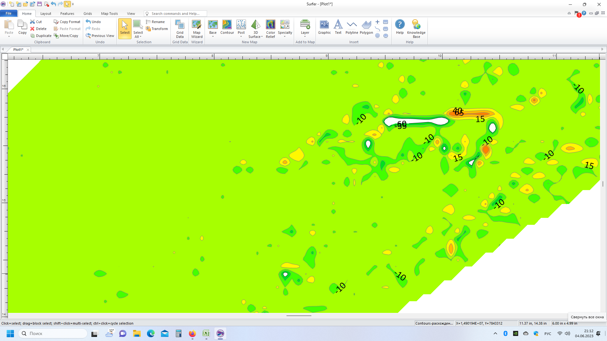607x341 pixels.
Task: Expand the Base map dropdown
Action: [x=213, y=37]
